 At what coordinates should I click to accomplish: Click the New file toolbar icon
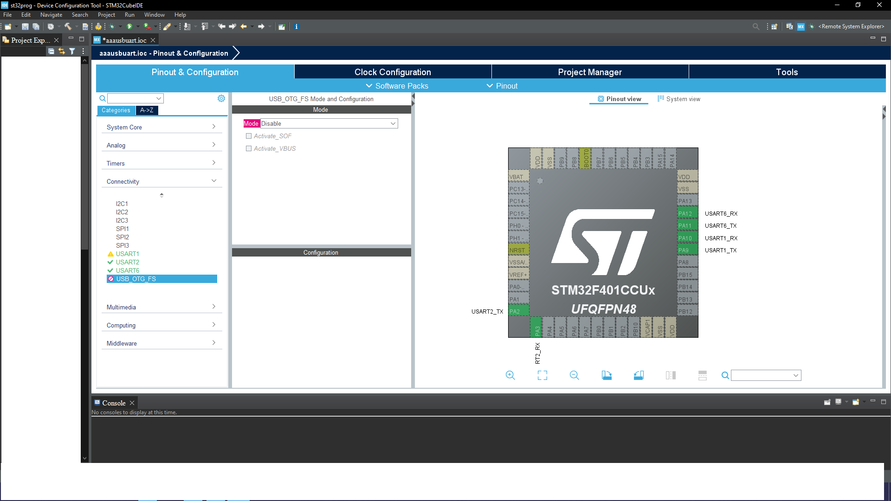click(8, 26)
